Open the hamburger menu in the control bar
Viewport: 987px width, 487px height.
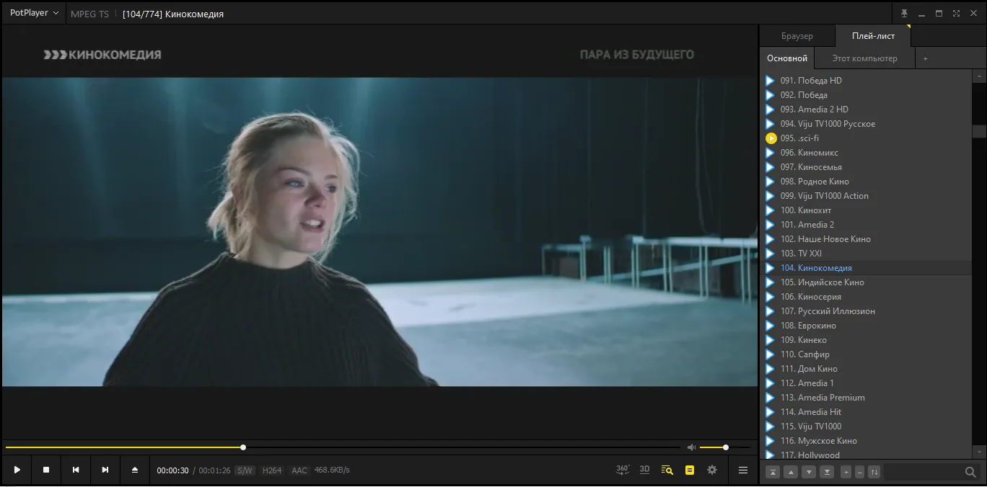[743, 470]
